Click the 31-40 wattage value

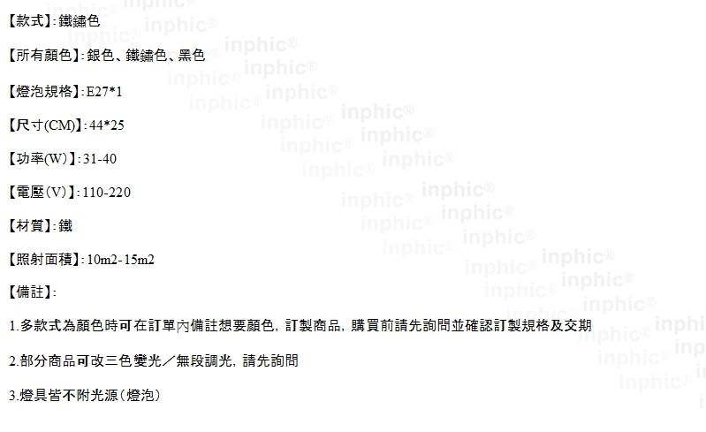(x=100, y=159)
